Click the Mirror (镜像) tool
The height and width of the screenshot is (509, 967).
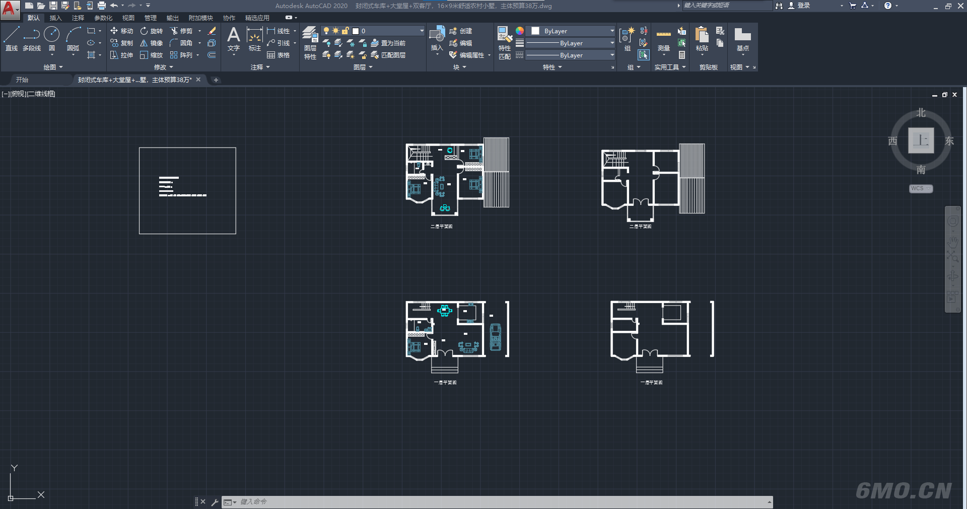tap(152, 43)
